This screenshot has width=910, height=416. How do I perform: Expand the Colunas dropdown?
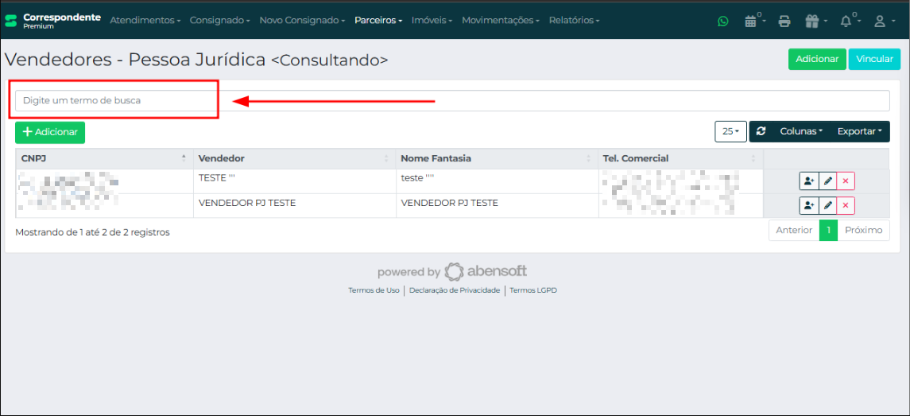click(x=800, y=132)
